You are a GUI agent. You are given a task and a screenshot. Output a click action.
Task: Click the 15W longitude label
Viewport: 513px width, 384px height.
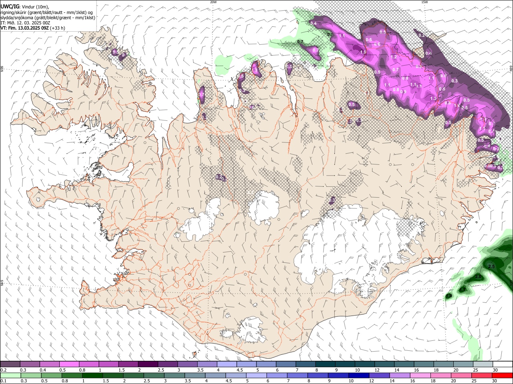[424, 2]
